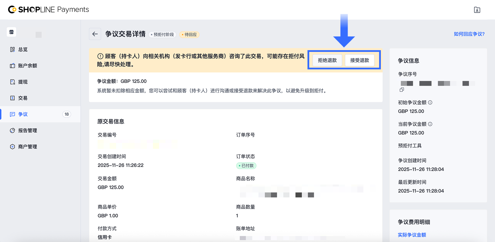Open 总览 in the sidebar
Screen dimensions: 495x242
(23, 50)
